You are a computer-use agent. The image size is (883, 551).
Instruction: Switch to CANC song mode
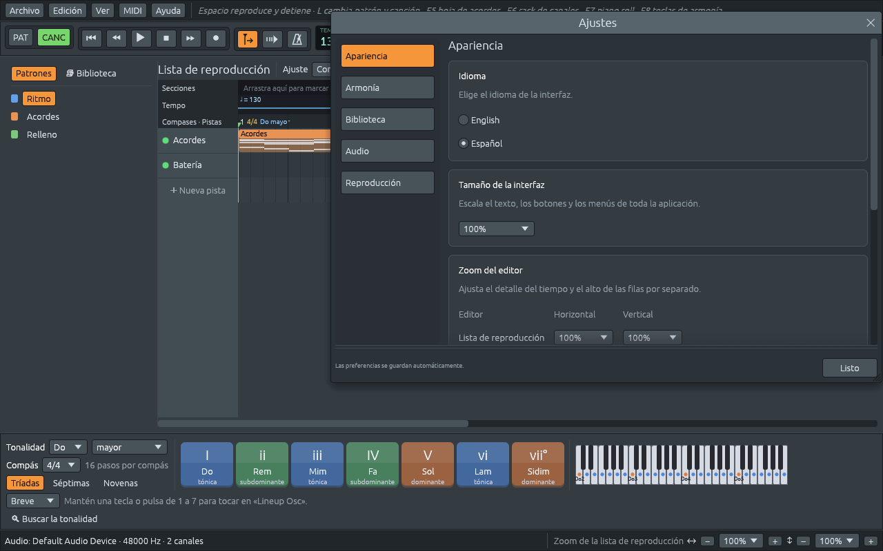(54, 38)
